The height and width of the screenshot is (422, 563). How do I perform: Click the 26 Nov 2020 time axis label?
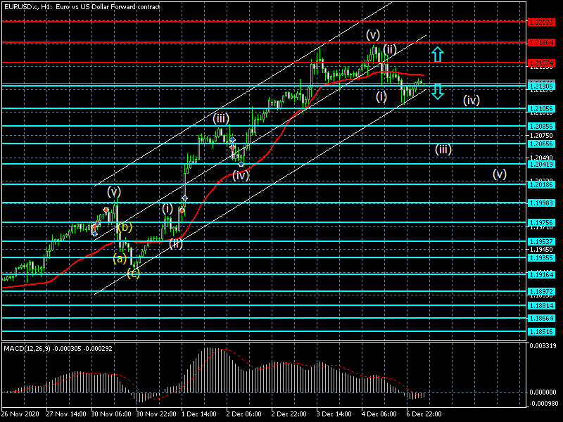coord(22,414)
